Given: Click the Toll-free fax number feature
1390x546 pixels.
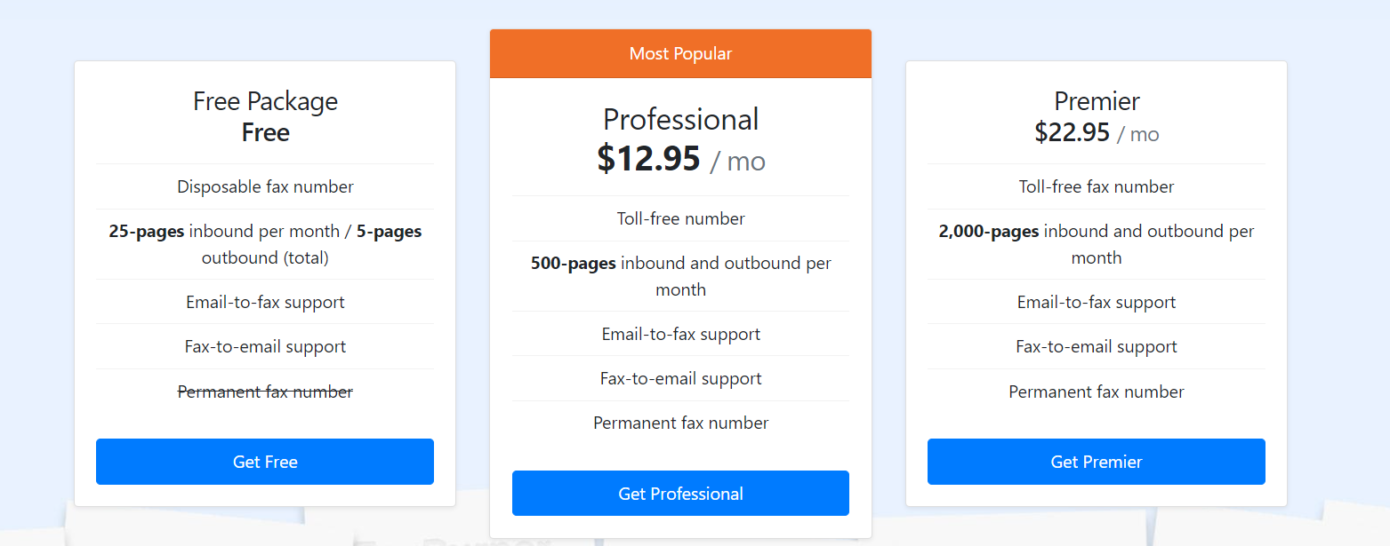Looking at the screenshot, I should pos(1097,187).
